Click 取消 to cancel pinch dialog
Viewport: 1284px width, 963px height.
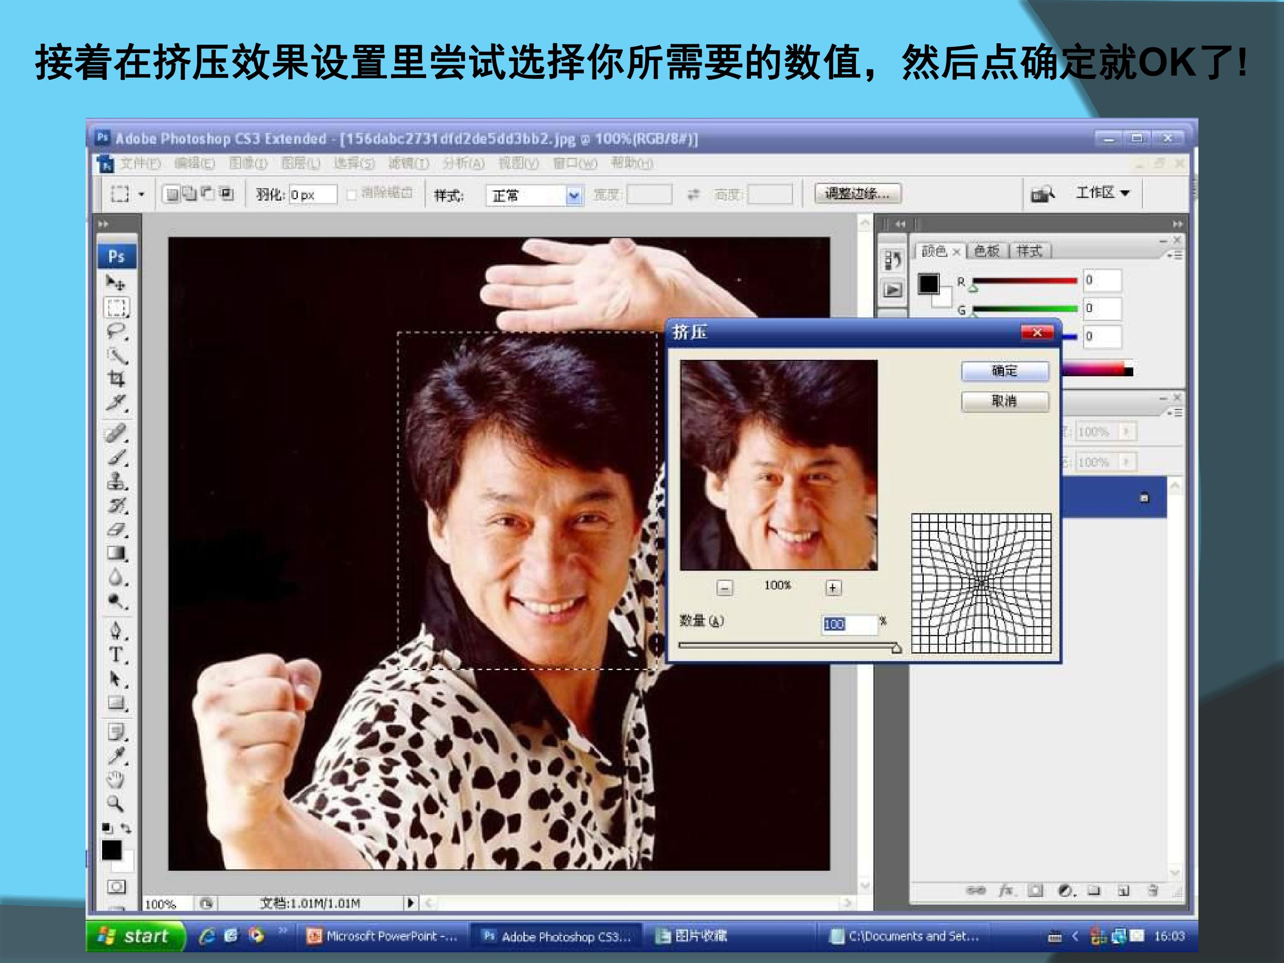tap(1005, 401)
